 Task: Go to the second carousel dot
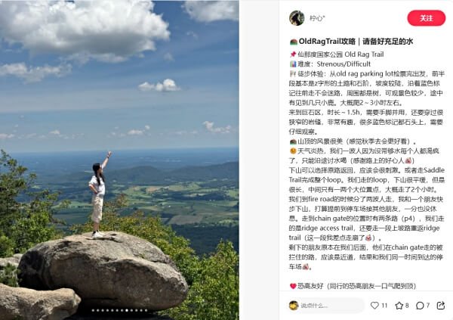(98, 310)
